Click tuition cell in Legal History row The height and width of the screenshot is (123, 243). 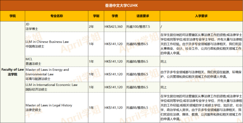point(115,107)
